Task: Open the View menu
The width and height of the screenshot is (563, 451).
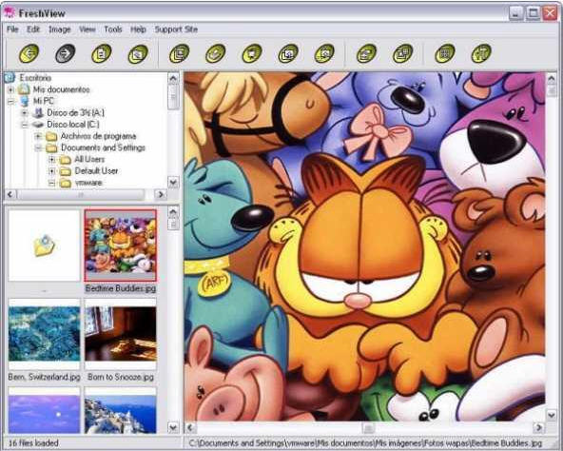Action: click(x=87, y=29)
